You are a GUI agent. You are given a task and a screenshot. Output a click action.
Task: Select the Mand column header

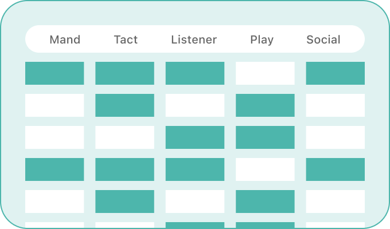[x=65, y=40]
